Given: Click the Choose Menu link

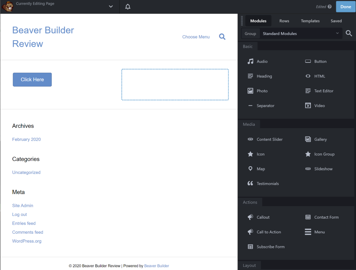Looking at the screenshot, I should point(196,37).
